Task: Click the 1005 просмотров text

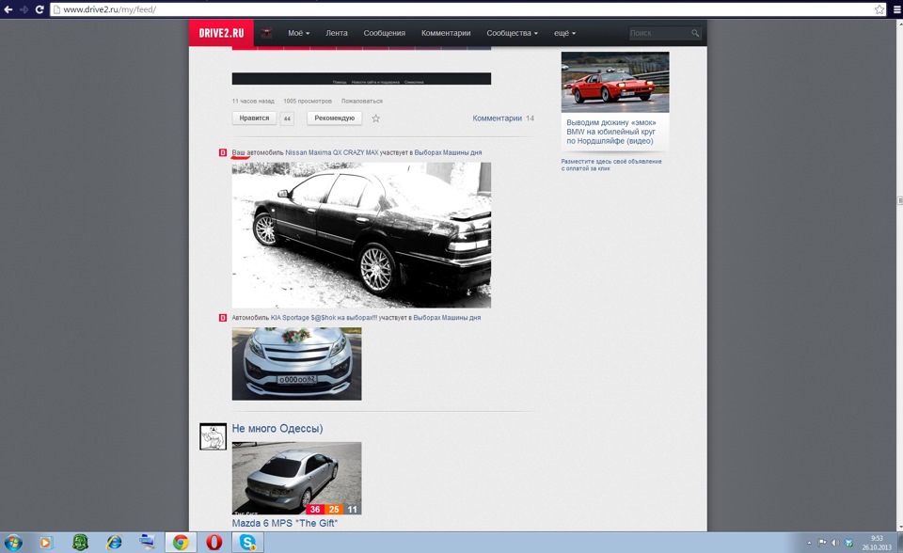Action: click(308, 101)
